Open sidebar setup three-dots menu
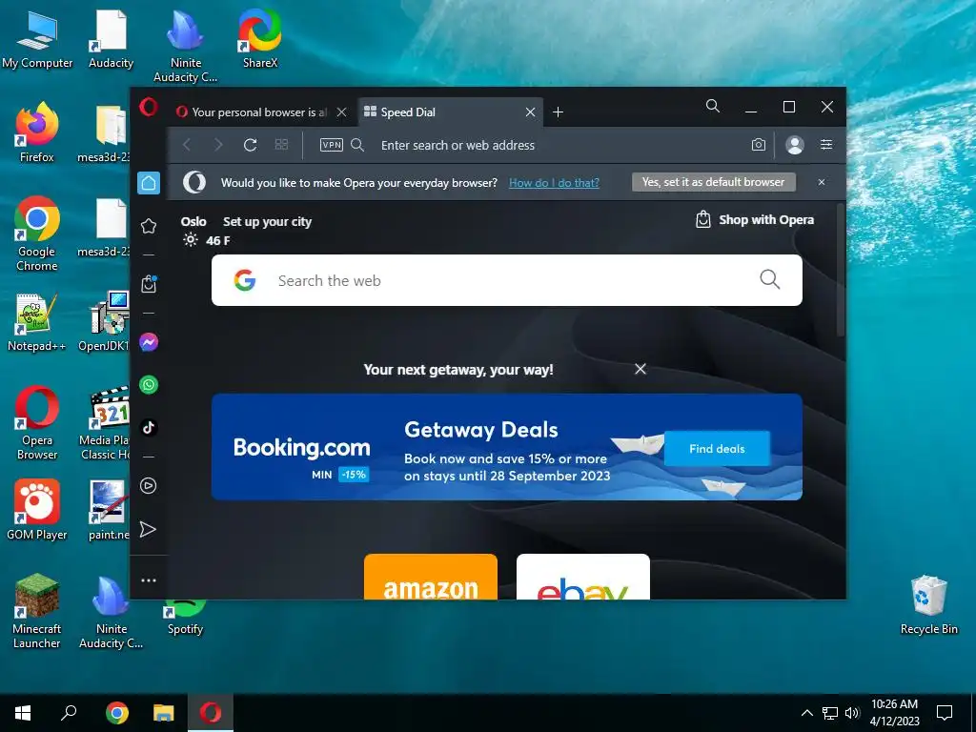976x732 pixels. pyautogui.click(x=149, y=580)
